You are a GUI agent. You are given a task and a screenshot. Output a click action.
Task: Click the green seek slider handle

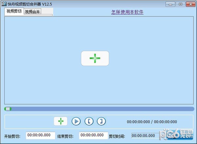tap(8, 109)
